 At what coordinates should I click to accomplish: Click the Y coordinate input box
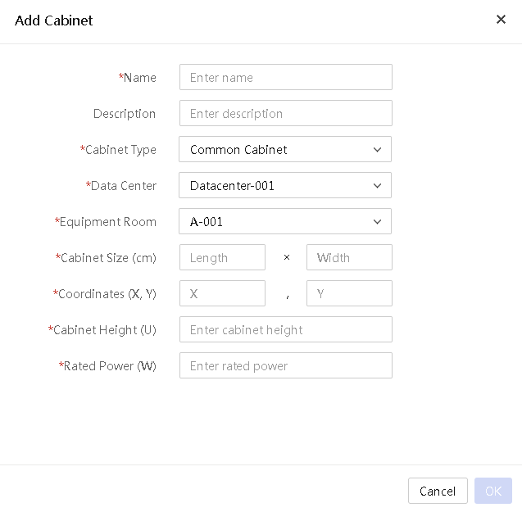[349, 293]
